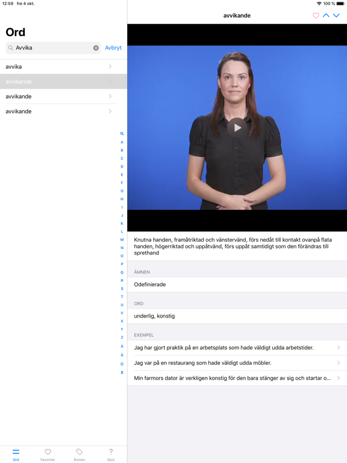Play the sign language video
This screenshot has width=347, height=463.
pyautogui.click(x=237, y=128)
